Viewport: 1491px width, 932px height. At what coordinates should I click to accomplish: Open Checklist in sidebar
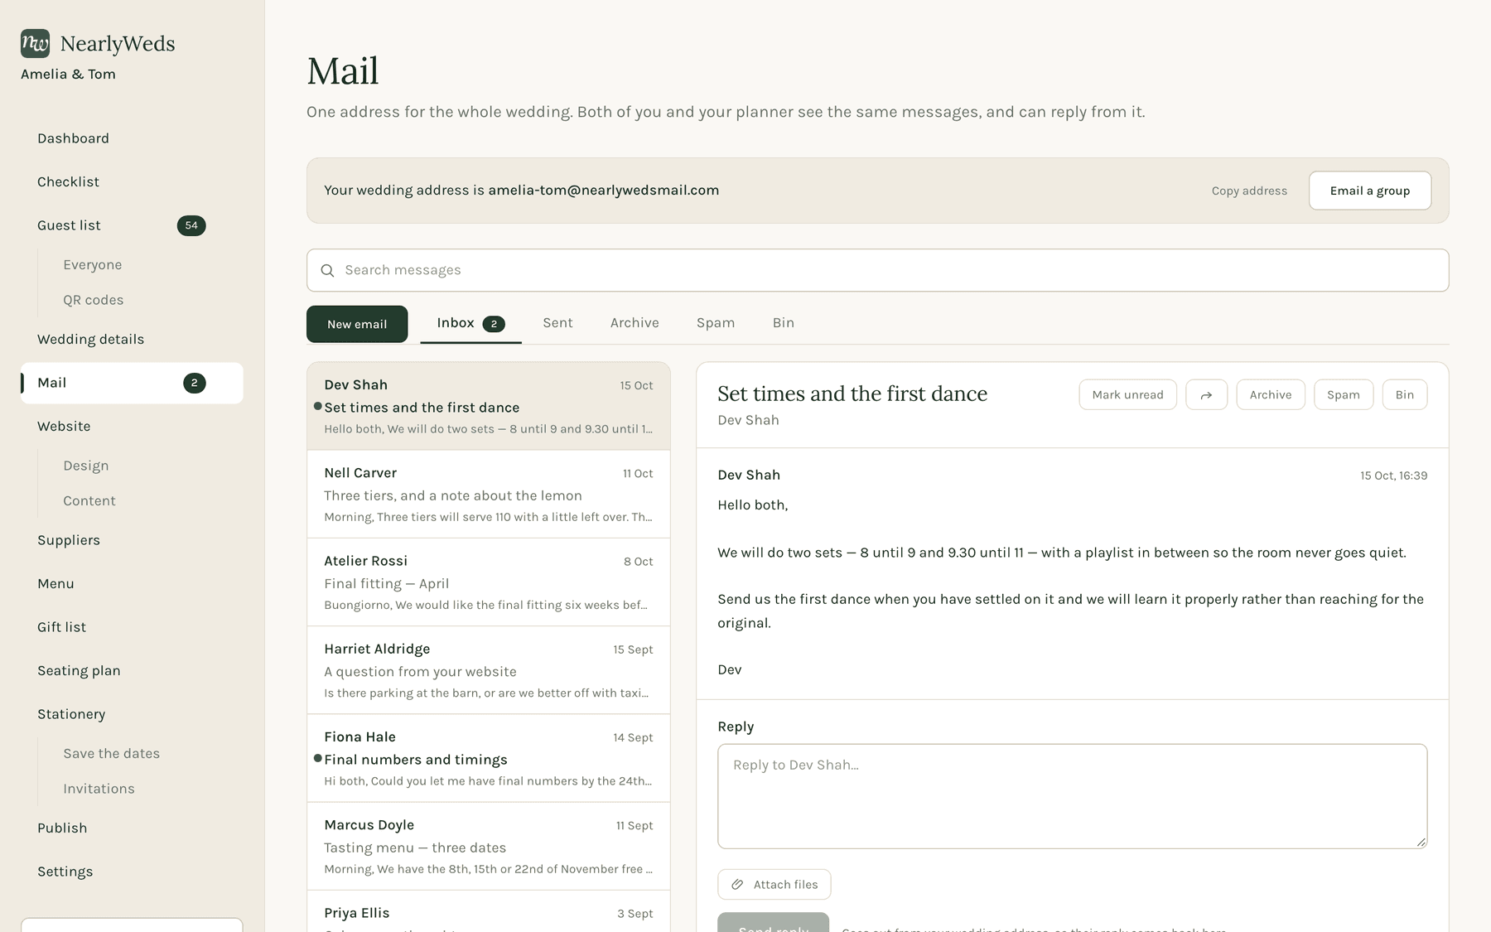tap(132, 181)
